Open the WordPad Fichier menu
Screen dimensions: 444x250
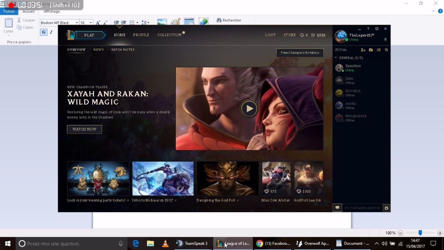point(9,11)
